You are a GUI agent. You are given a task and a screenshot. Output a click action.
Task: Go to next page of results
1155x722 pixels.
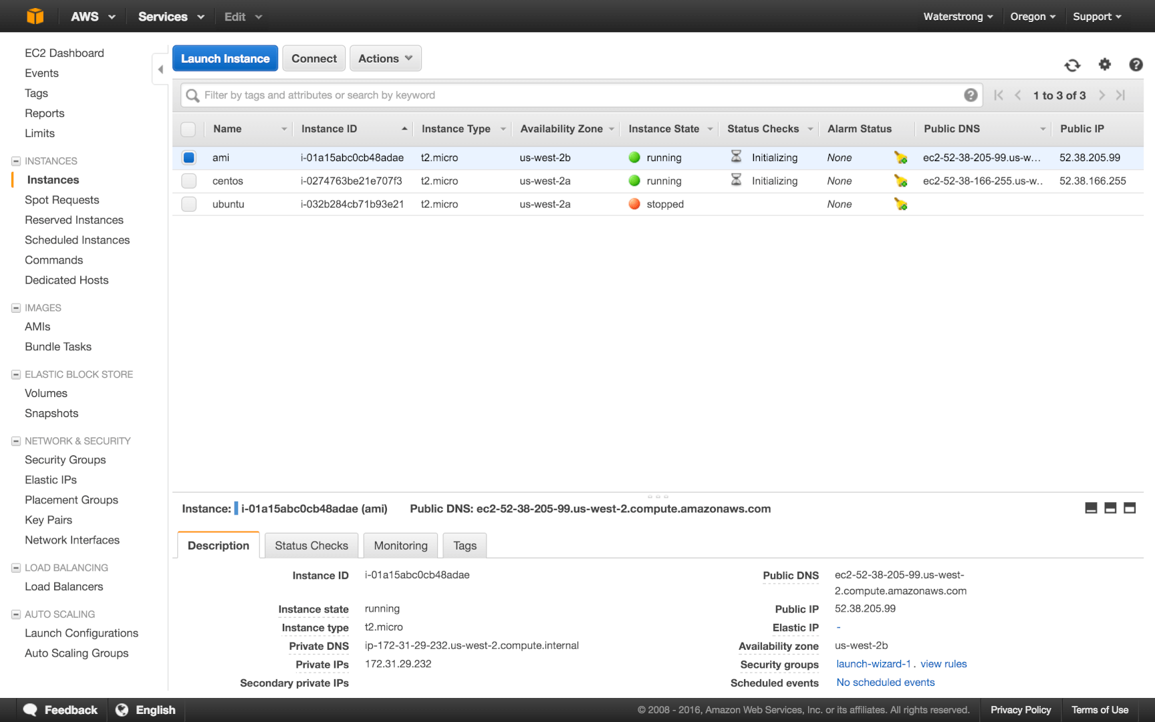pos(1102,95)
